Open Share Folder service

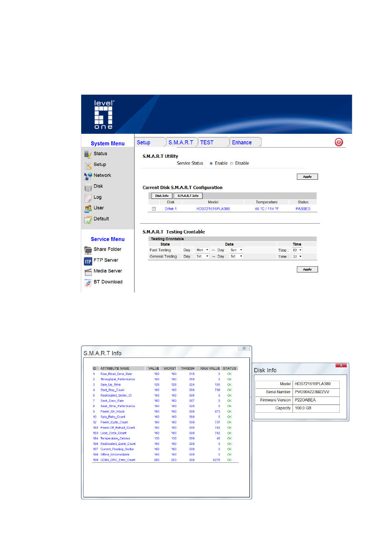point(107,249)
